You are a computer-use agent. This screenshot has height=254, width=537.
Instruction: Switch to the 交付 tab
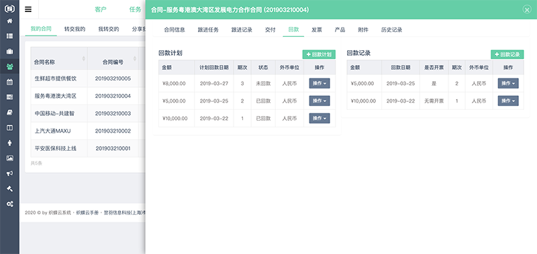271,29
